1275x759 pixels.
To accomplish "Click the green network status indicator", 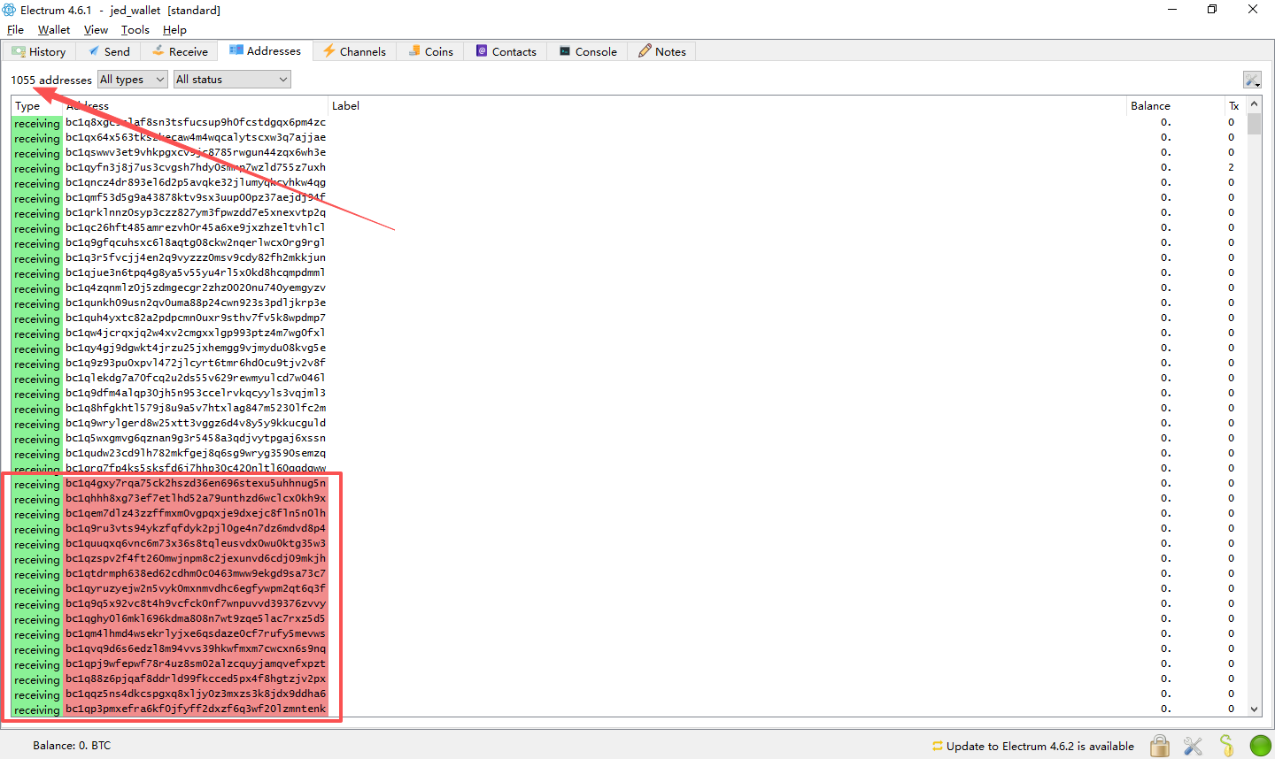I will pos(1260,746).
